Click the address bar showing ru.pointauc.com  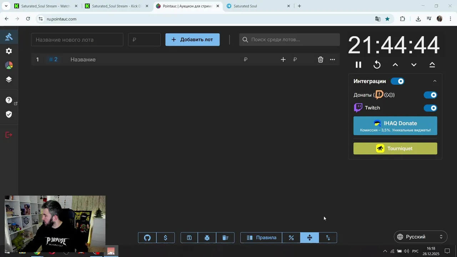click(x=61, y=19)
